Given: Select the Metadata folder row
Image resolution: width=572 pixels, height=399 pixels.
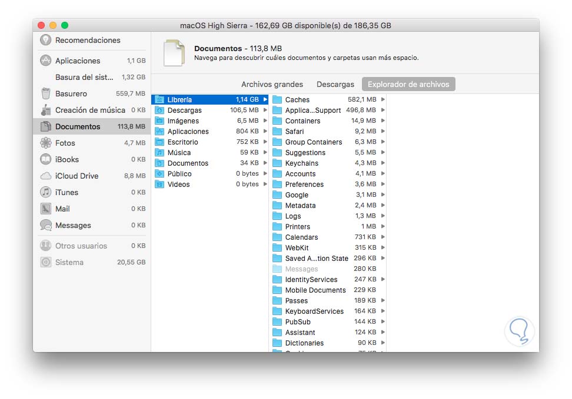Looking at the screenshot, I should 328,205.
